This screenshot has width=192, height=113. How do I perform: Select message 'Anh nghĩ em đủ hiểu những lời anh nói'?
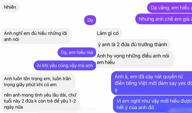[36, 36]
